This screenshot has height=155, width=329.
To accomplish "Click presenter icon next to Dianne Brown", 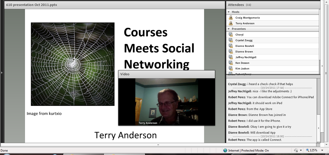I will [x=231, y=51].
